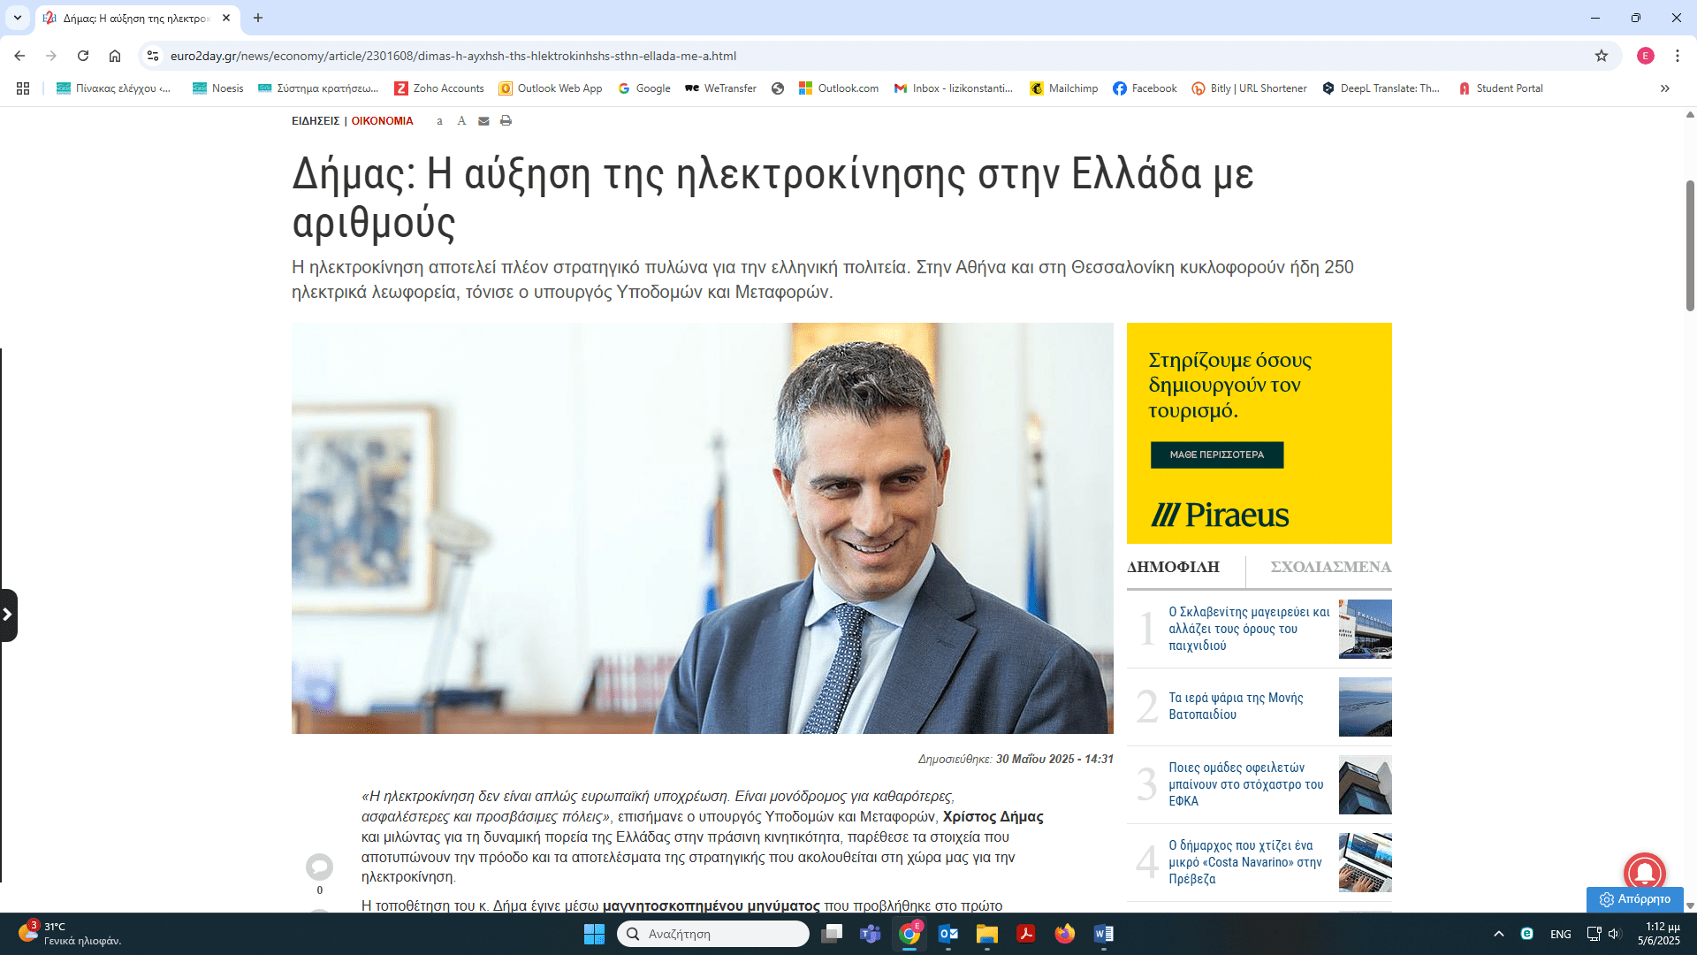Open the Απόρρητο privacy button
Image resolution: width=1697 pixels, height=955 pixels.
click(x=1635, y=898)
